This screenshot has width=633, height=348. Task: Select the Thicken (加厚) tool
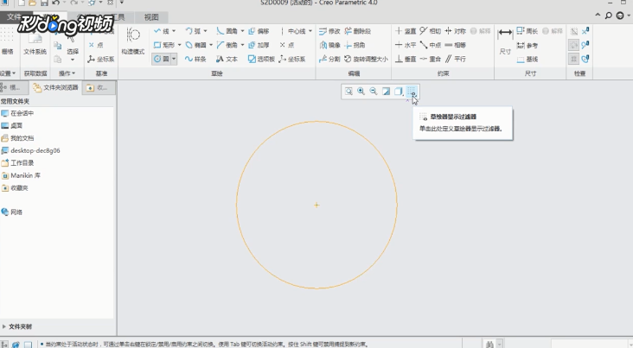click(x=259, y=45)
